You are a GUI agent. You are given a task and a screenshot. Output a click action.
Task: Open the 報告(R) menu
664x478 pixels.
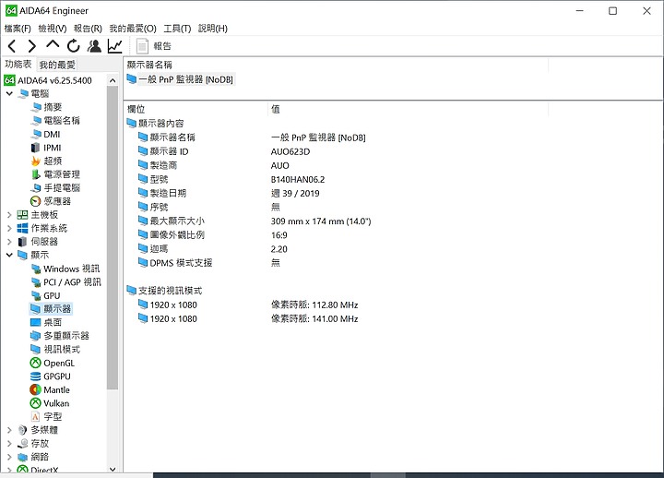point(88,29)
